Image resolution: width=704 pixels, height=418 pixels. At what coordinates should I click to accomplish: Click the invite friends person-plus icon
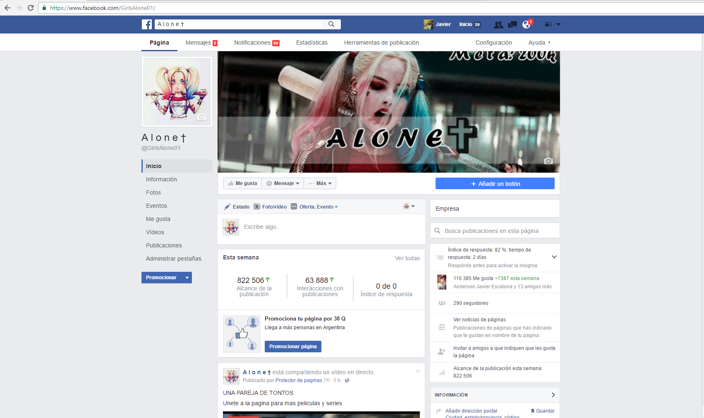pyautogui.click(x=442, y=351)
